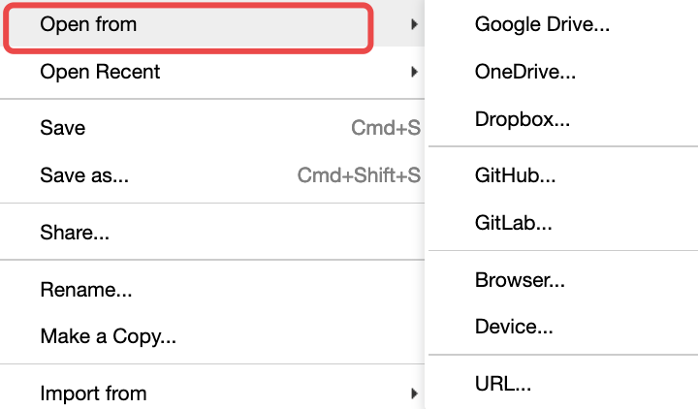Screen dimensions: 698x409
Task: Choose Browser... storage option
Action: [520, 281]
